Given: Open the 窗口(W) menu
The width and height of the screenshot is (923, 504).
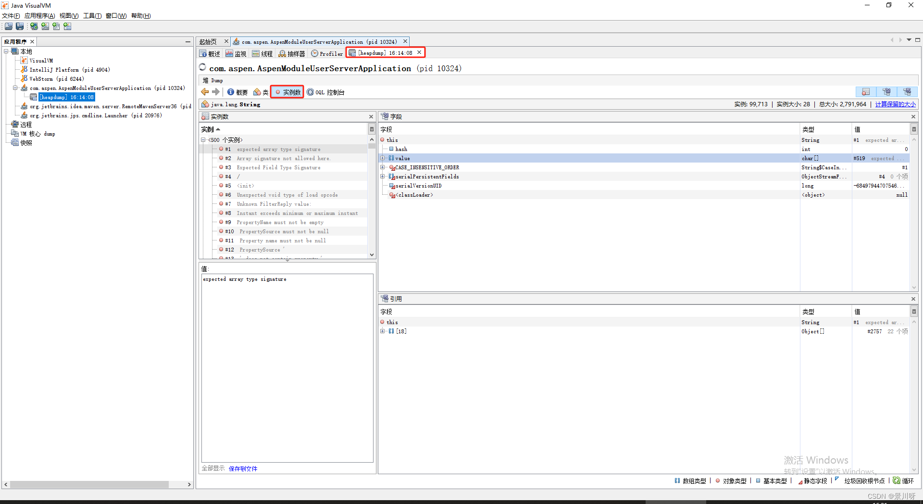Looking at the screenshot, I should 116,16.
